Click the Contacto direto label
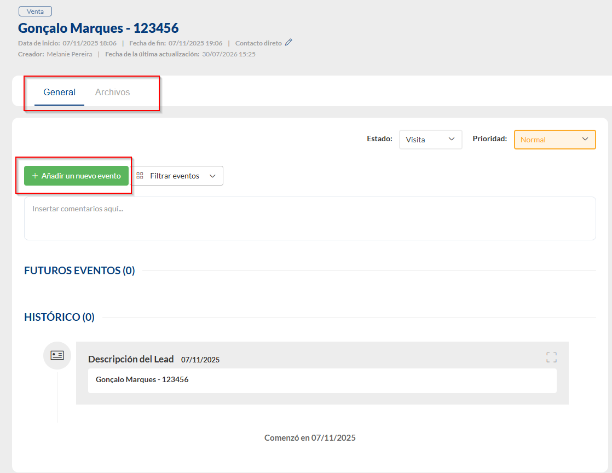 coord(258,43)
